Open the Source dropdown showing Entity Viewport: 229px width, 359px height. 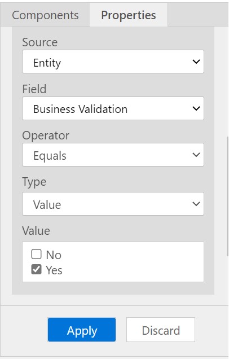point(113,62)
